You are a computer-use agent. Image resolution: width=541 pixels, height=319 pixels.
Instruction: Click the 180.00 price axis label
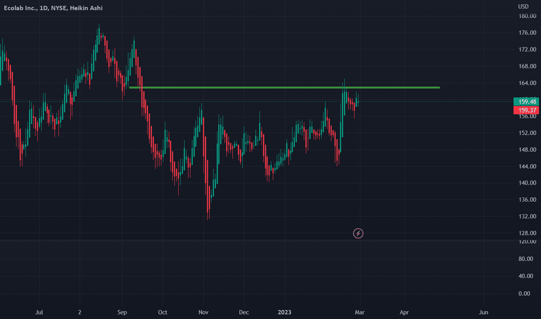[528, 16]
